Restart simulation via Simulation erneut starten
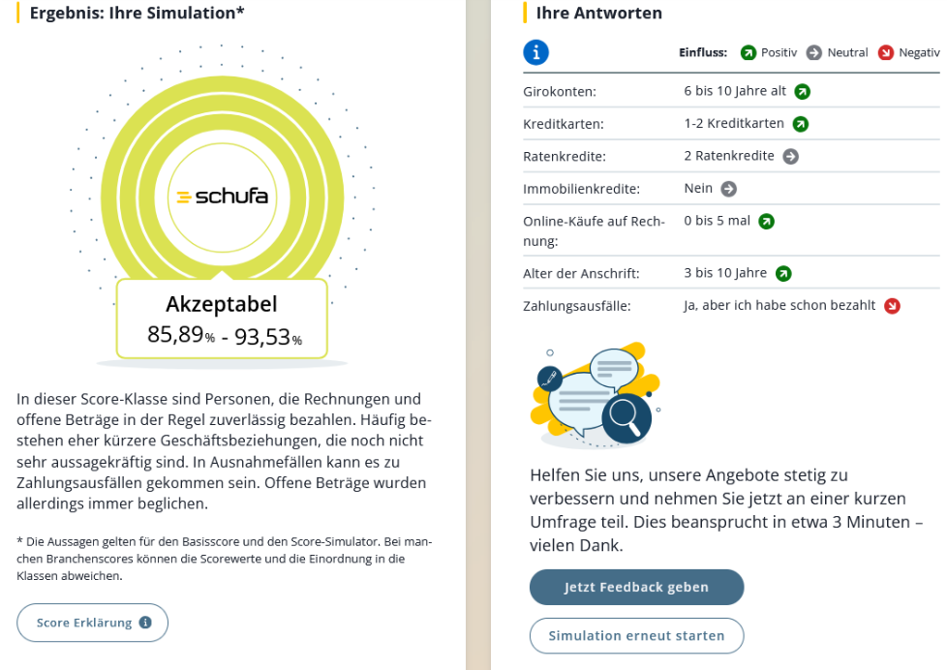The image size is (947, 670). (x=636, y=635)
